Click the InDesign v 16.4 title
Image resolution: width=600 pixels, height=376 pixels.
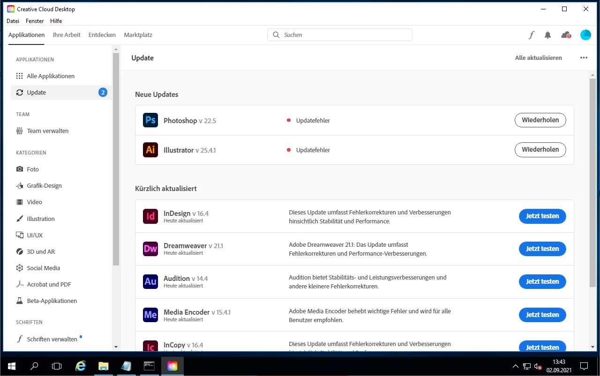[x=186, y=214]
